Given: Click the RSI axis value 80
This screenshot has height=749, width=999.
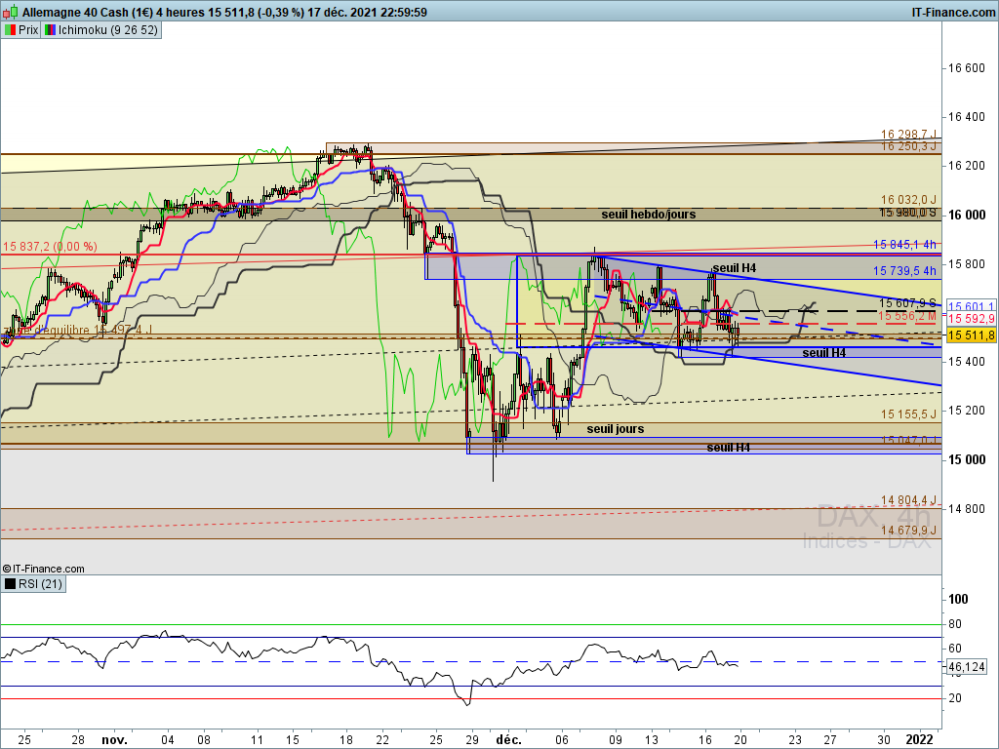Looking at the screenshot, I should (955, 624).
